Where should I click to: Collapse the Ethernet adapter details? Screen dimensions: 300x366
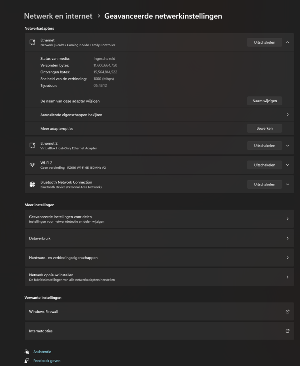[287, 42]
